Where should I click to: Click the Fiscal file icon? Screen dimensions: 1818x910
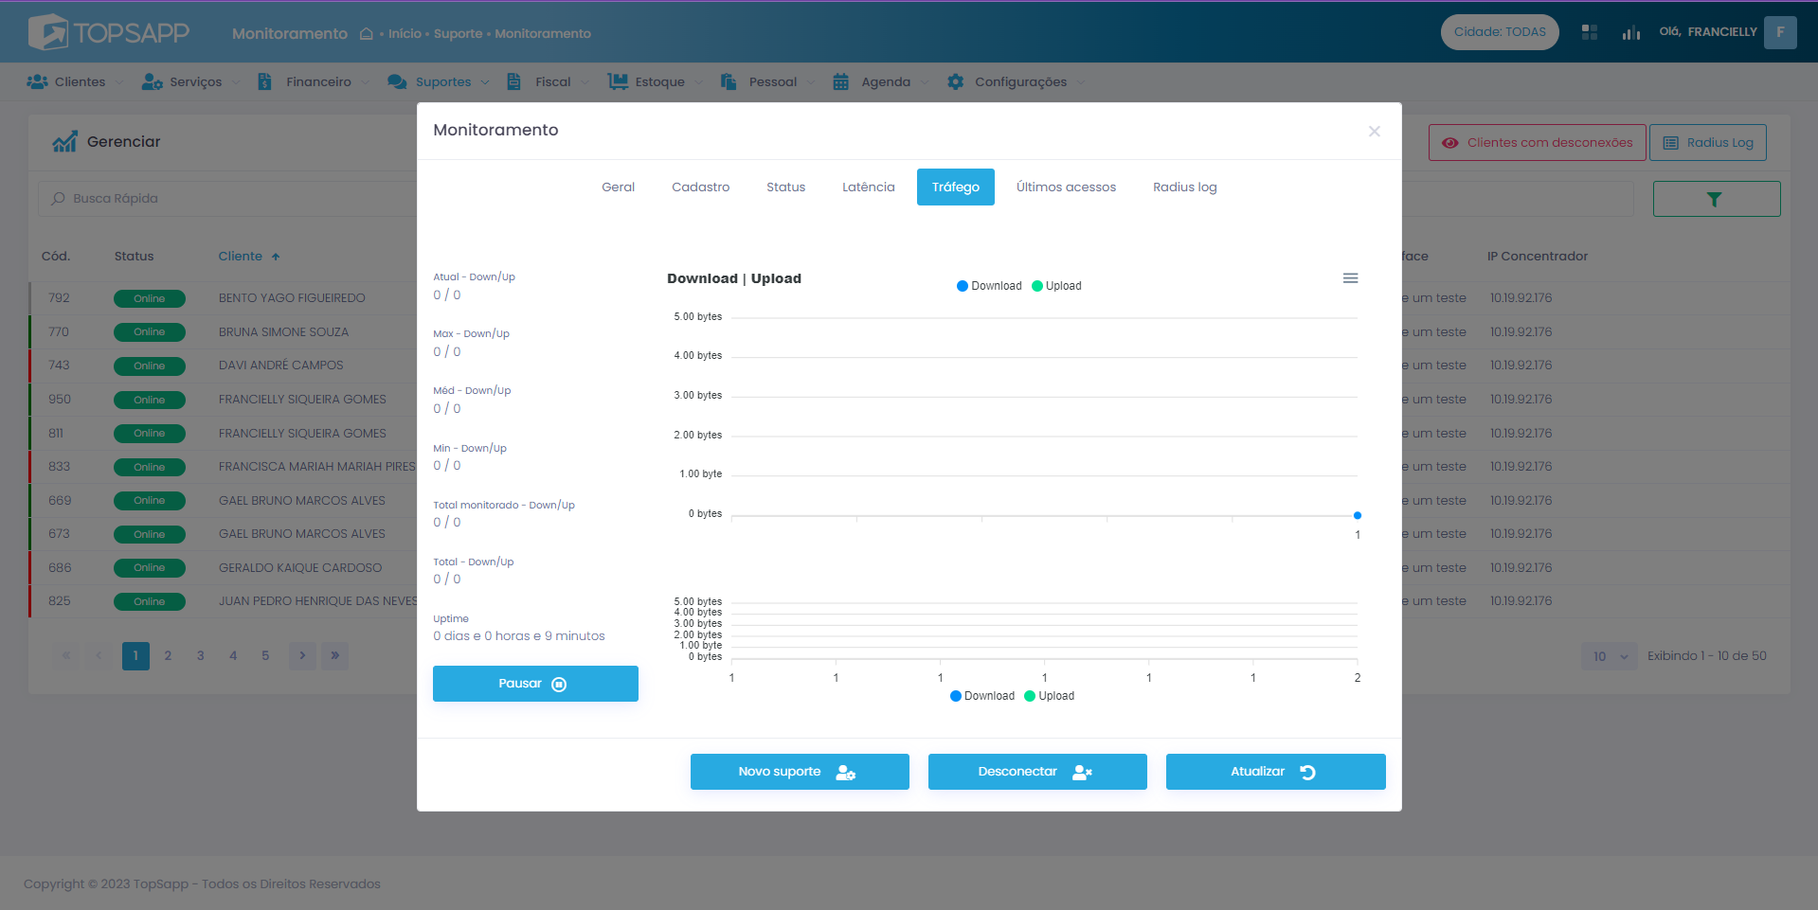(513, 81)
